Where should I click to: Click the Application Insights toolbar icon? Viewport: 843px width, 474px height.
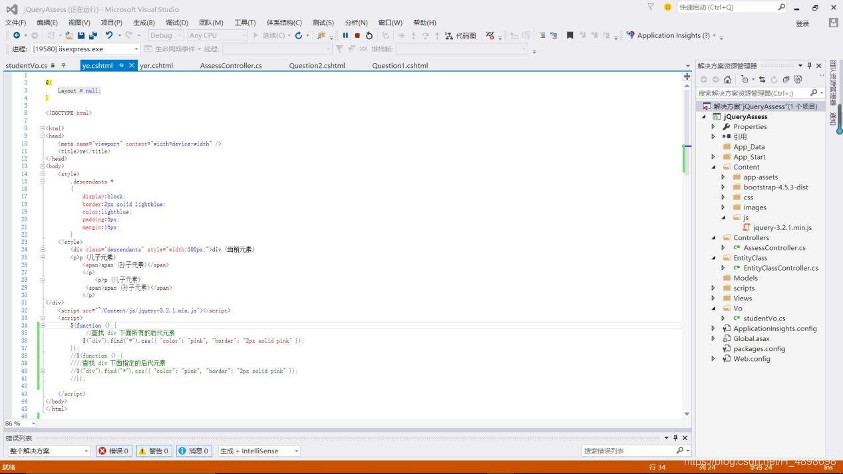click(631, 35)
